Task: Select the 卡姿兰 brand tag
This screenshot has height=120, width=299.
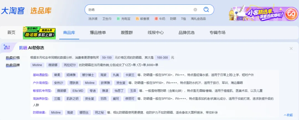Action: pyautogui.click(x=130, y=75)
